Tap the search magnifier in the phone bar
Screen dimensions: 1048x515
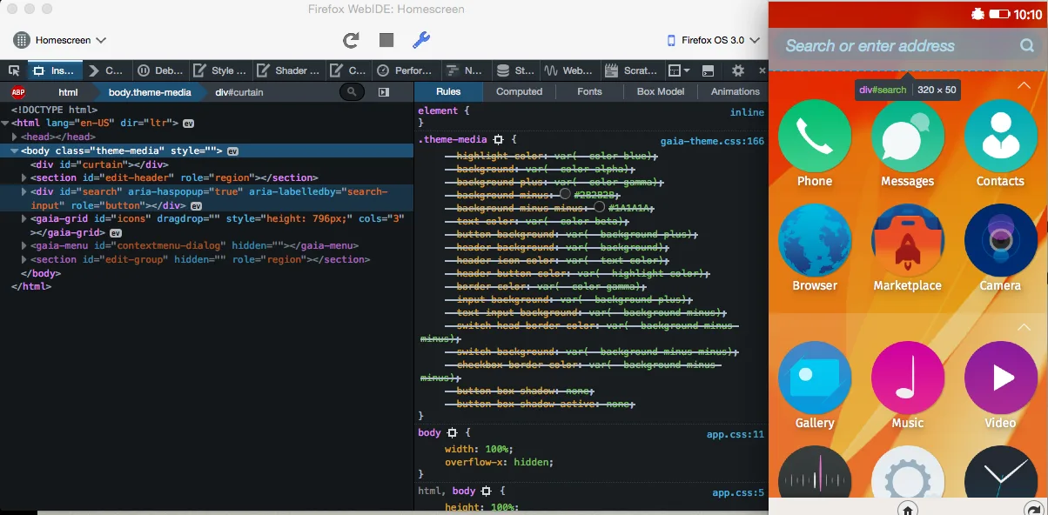1027,45
